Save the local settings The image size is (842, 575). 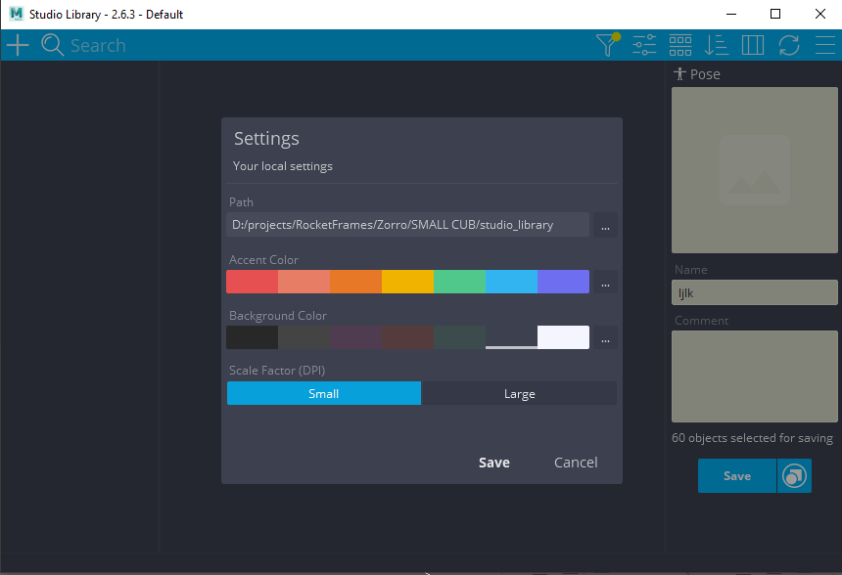click(x=494, y=463)
